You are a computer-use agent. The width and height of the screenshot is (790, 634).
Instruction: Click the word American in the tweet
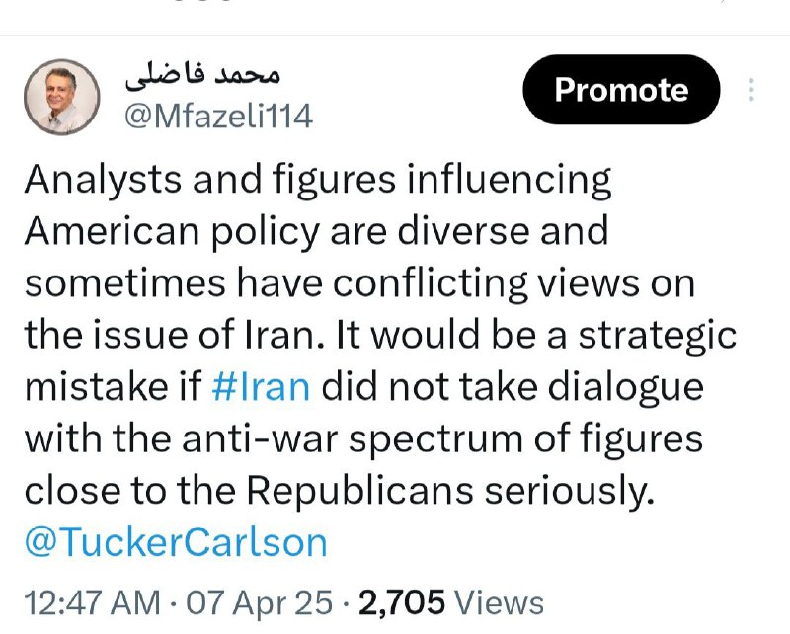pyautogui.click(x=112, y=231)
